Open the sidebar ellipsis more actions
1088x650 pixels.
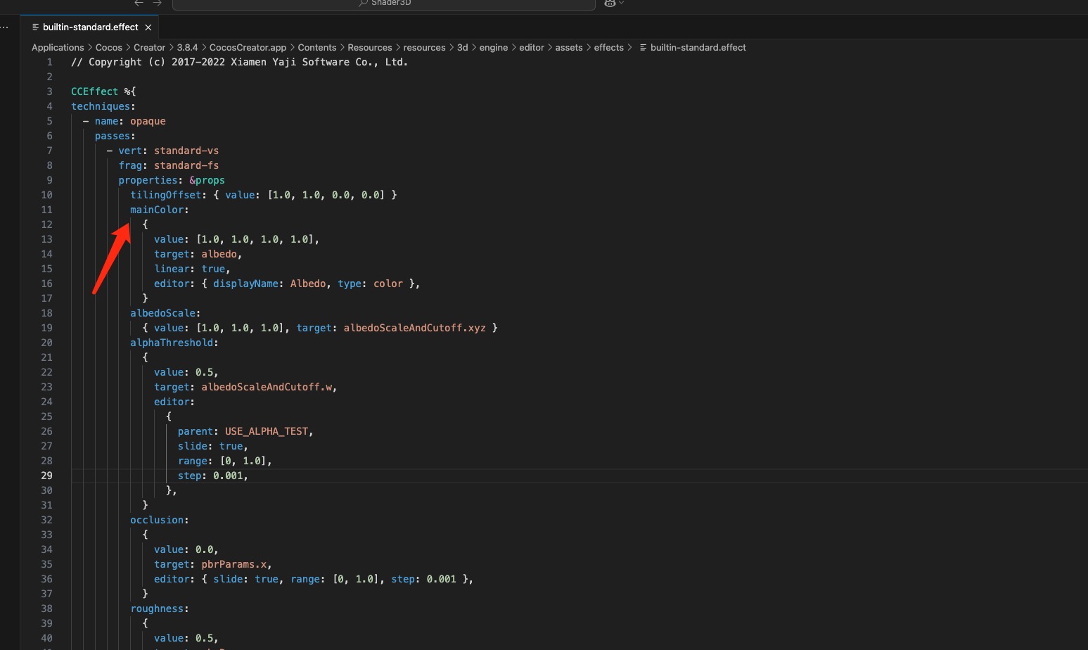(5, 27)
